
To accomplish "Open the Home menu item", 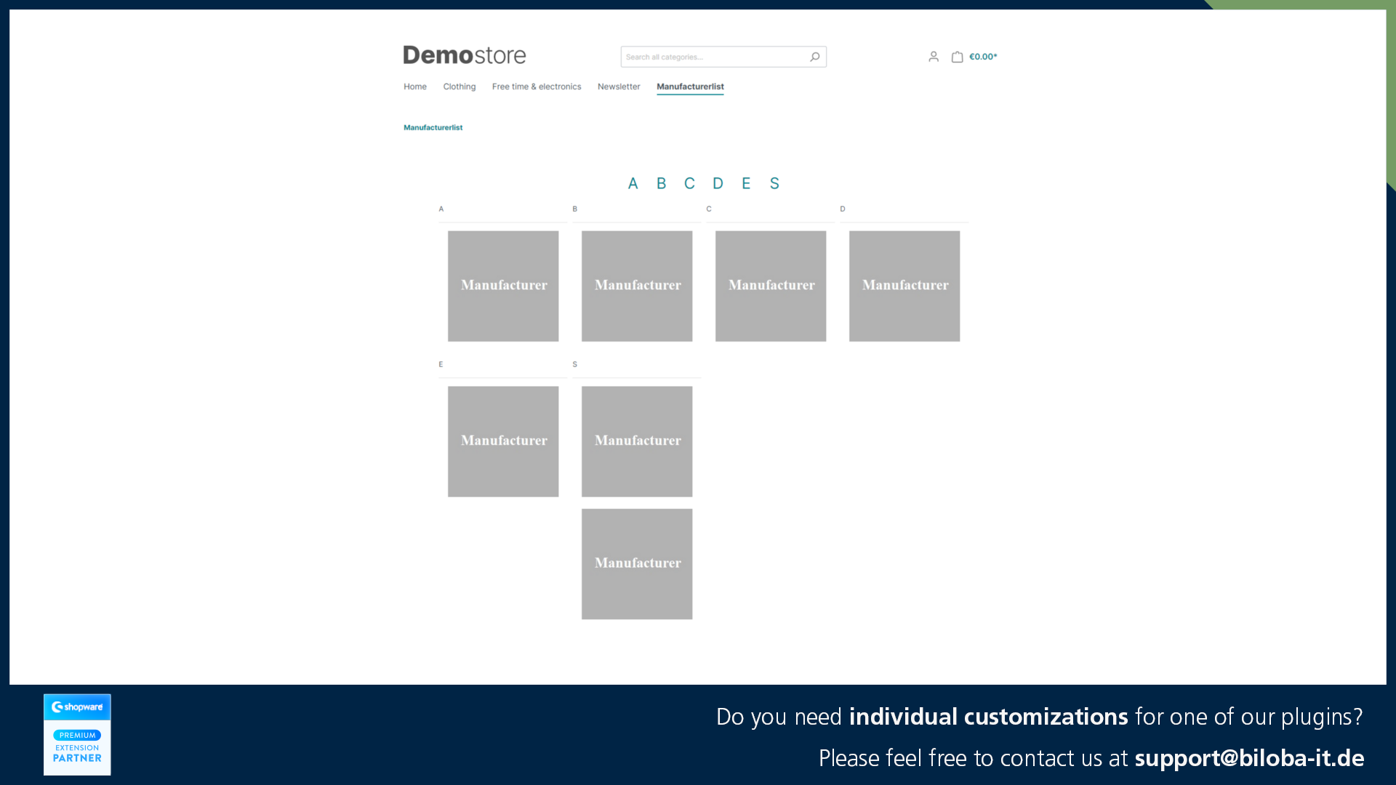I will tap(415, 86).
